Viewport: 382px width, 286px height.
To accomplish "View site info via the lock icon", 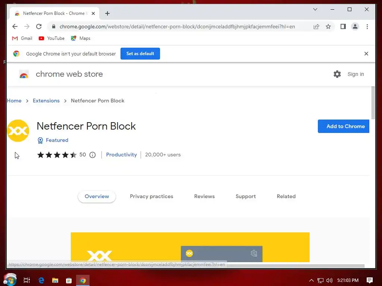I will (x=54, y=26).
